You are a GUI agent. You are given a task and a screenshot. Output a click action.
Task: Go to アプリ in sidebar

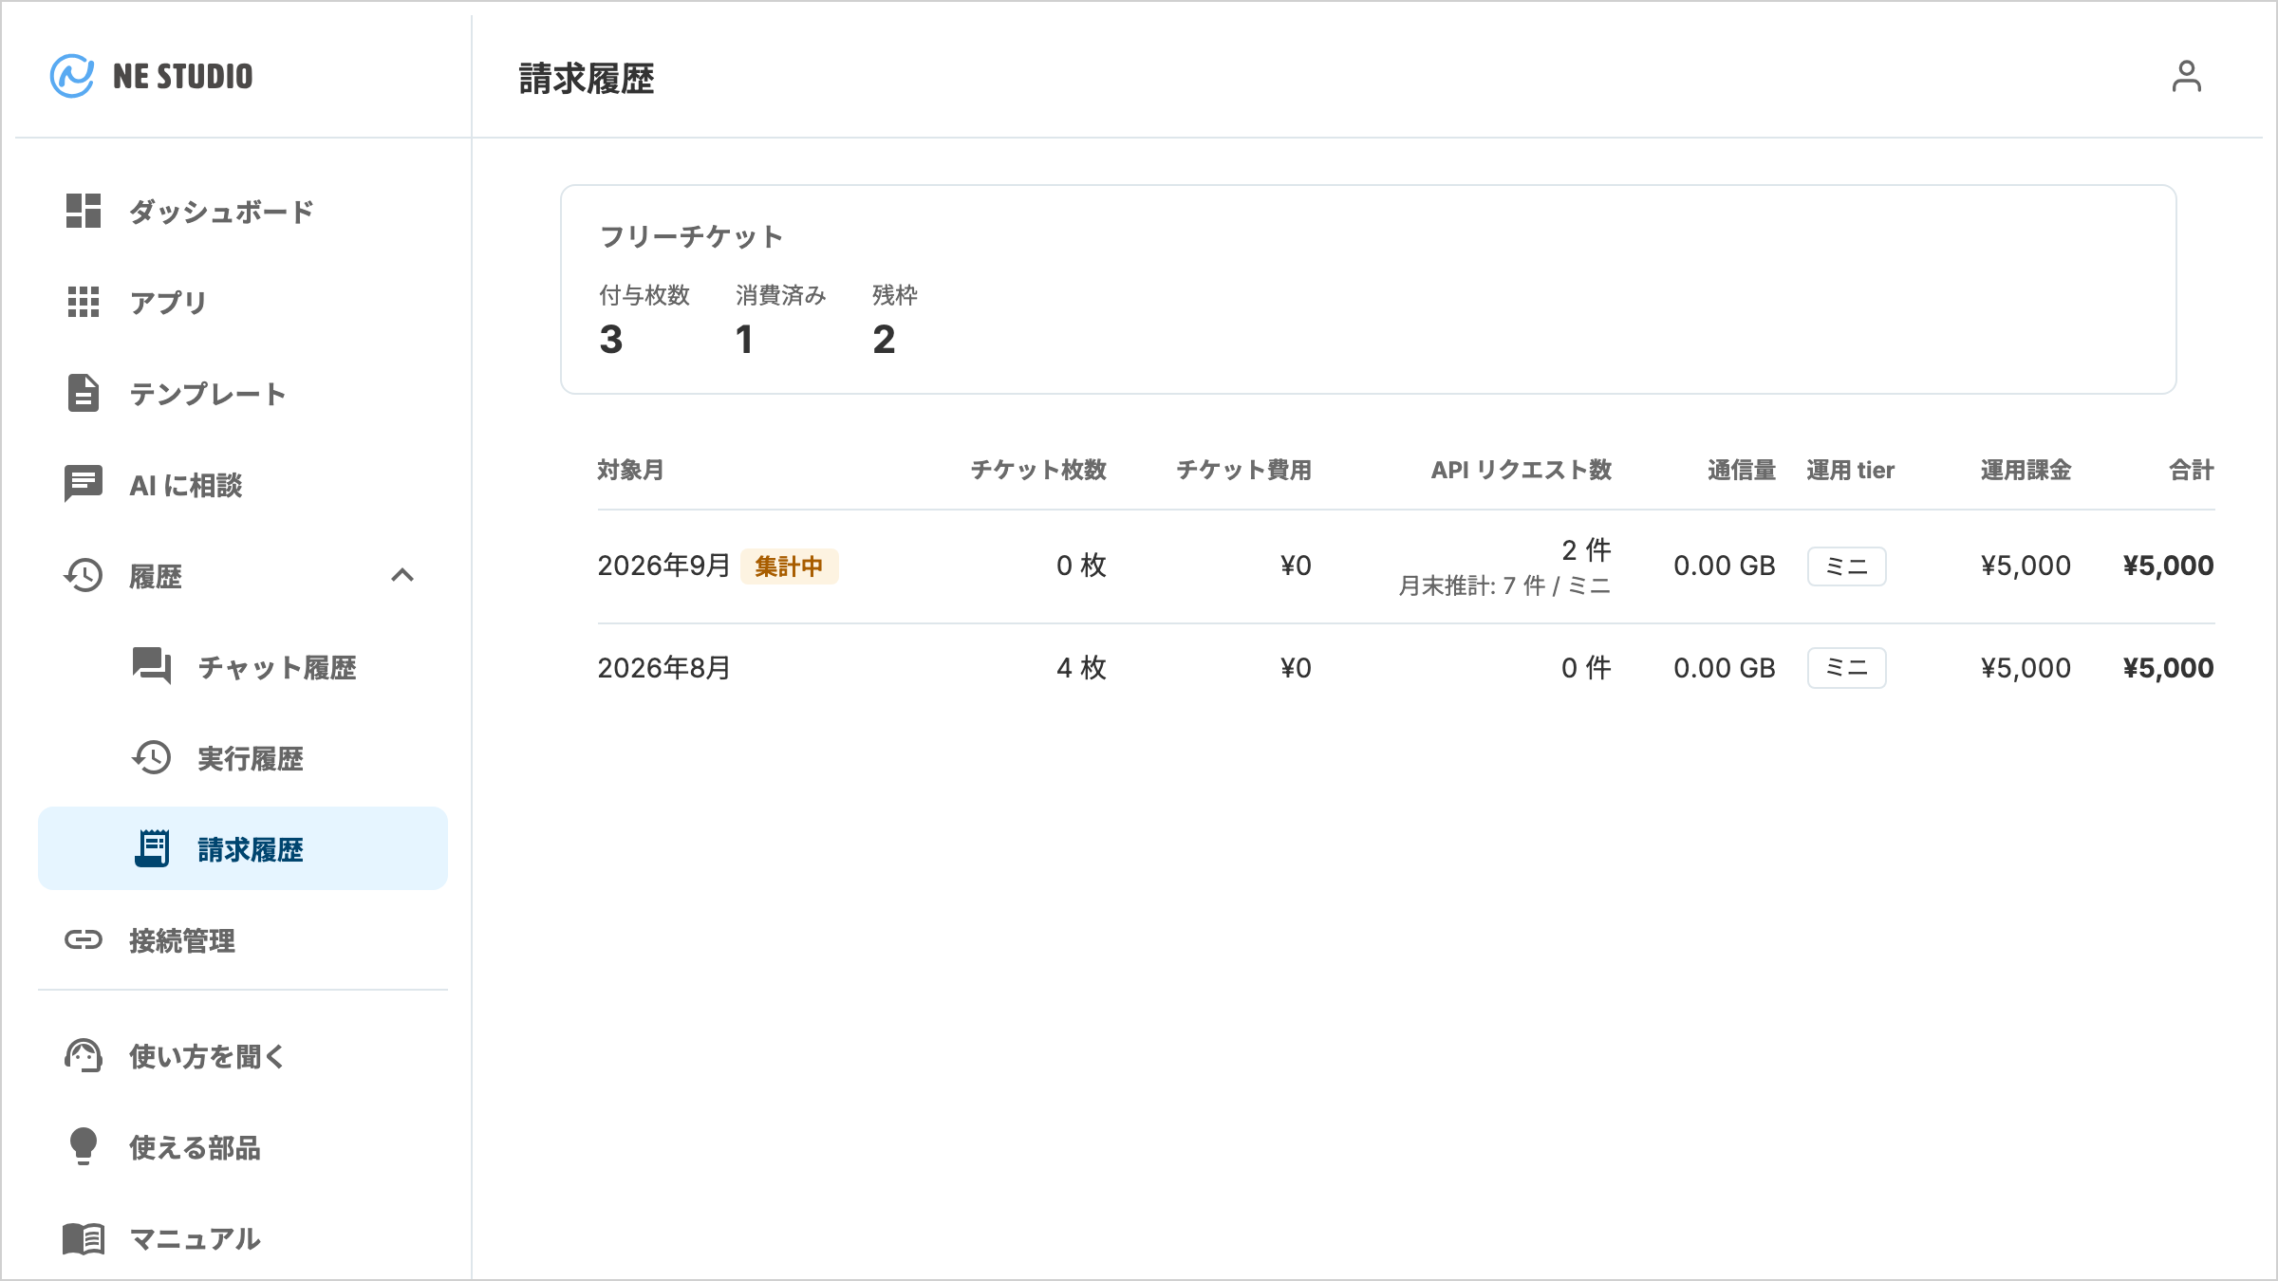(243, 302)
